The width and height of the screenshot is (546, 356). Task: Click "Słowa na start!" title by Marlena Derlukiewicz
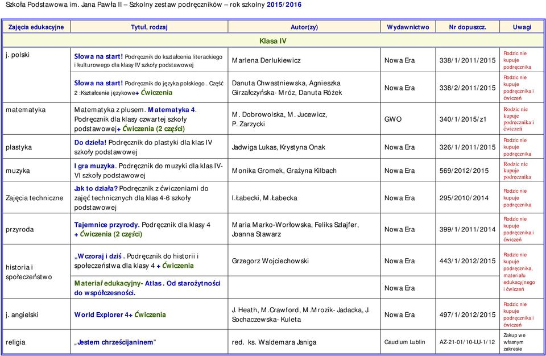pyautogui.click(x=98, y=56)
